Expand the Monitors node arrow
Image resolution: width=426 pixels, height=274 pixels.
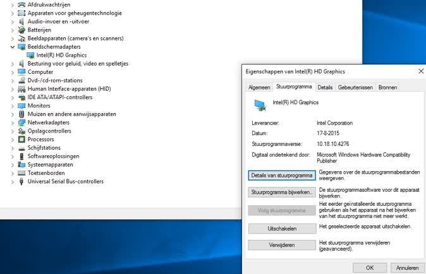13,106
